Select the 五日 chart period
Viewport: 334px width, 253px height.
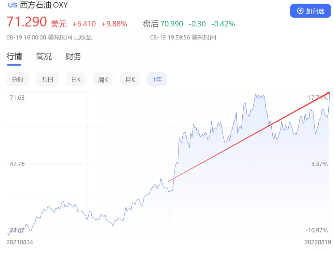(47, 80)
